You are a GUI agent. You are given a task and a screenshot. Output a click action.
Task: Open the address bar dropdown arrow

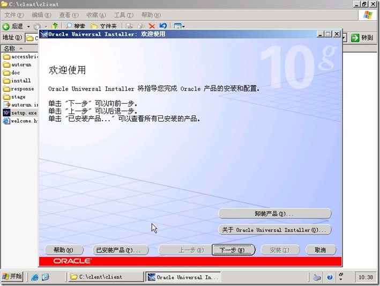pos(345,38)
